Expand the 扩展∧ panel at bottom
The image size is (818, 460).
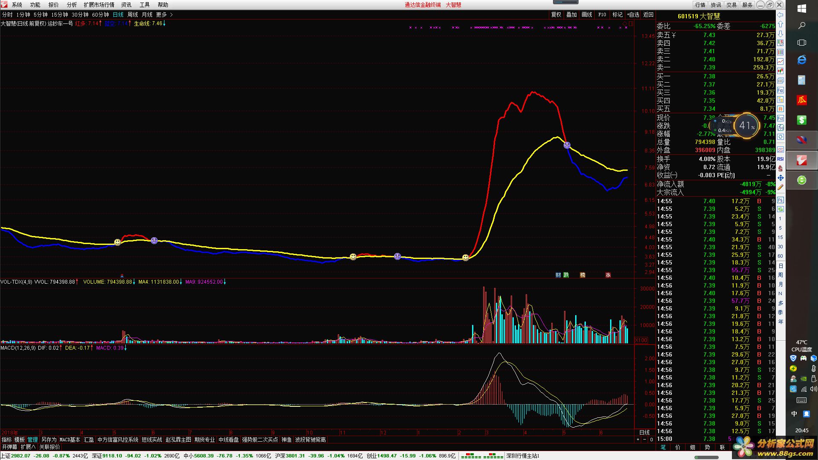pyautogui.click(x=28, y=447)
